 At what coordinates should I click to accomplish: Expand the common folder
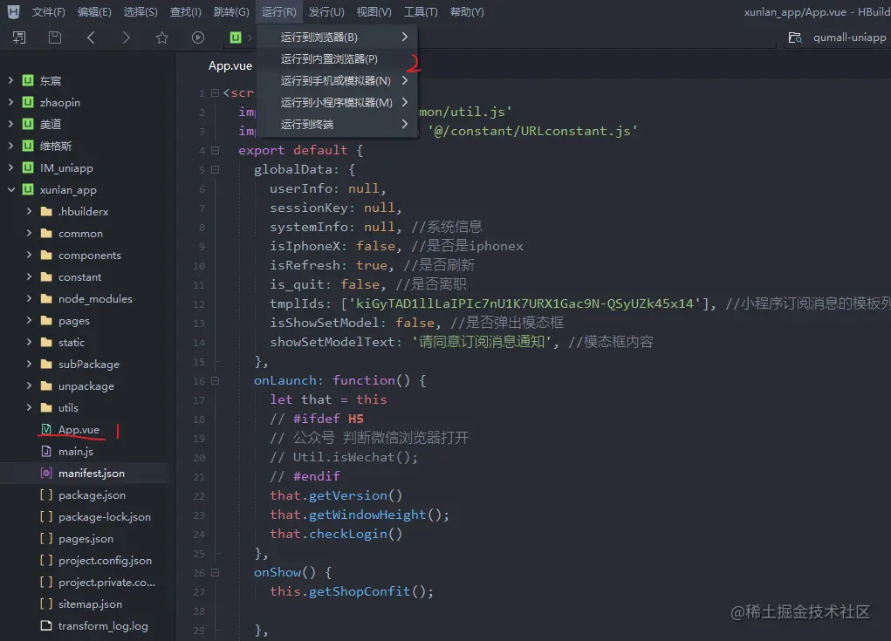tap(29, 233)
